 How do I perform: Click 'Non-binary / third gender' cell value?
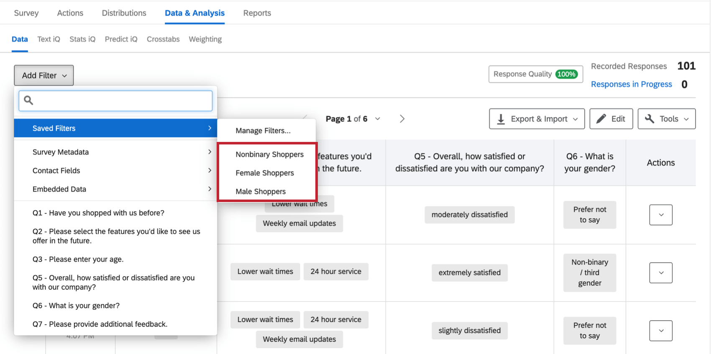tap(590, 273)
